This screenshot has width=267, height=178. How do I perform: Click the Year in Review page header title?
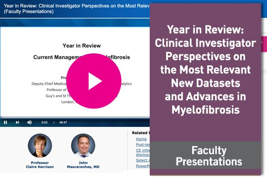pyautogui.click(x=77, y=9)
